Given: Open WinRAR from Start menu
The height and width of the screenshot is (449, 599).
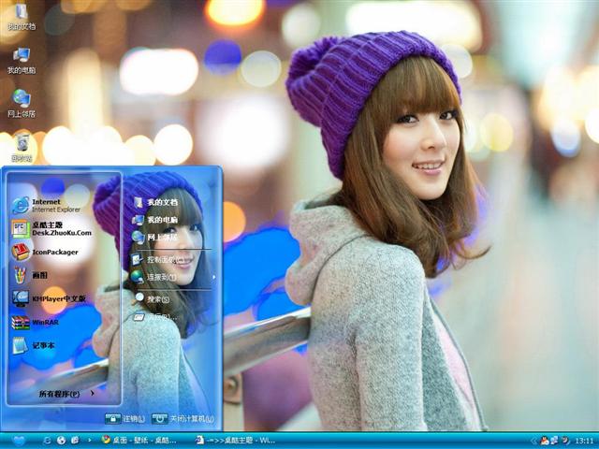Looking at the screenshot, I should pyautogui.click(x=36, y=322).
